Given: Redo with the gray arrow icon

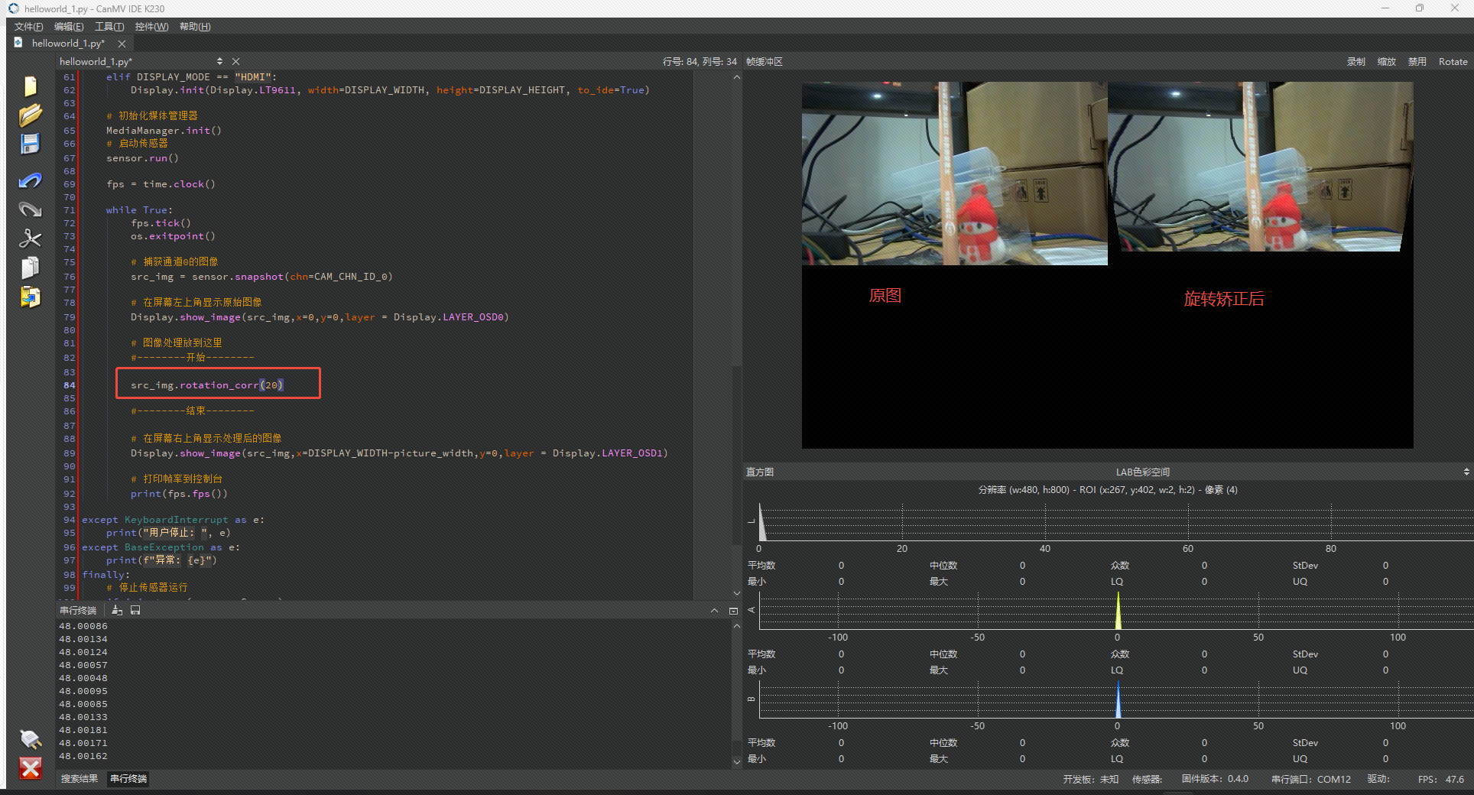Looking at the screenshot, I should point(30,209).
